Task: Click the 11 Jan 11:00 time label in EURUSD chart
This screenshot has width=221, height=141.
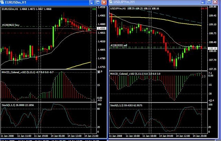Action: [24, 136]
